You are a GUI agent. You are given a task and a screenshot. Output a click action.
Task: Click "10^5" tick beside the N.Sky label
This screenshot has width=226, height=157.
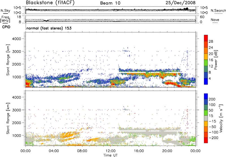pyautogui.click(x=17, y=8)
